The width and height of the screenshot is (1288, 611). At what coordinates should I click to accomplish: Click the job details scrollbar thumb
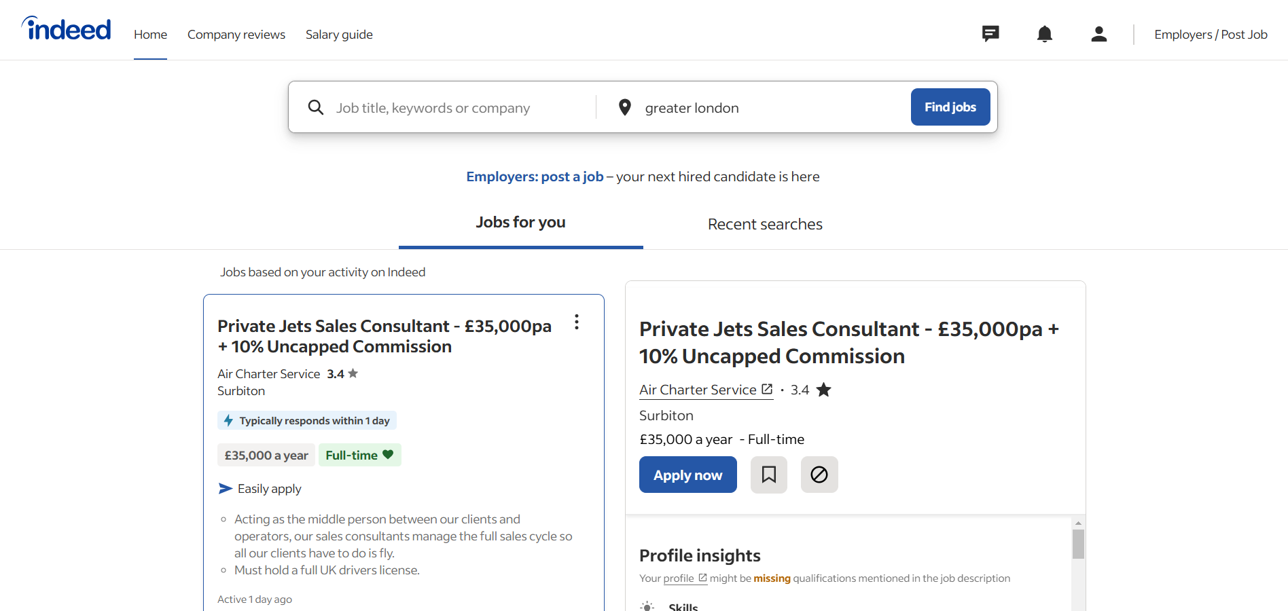click(x=1078, y=544)
